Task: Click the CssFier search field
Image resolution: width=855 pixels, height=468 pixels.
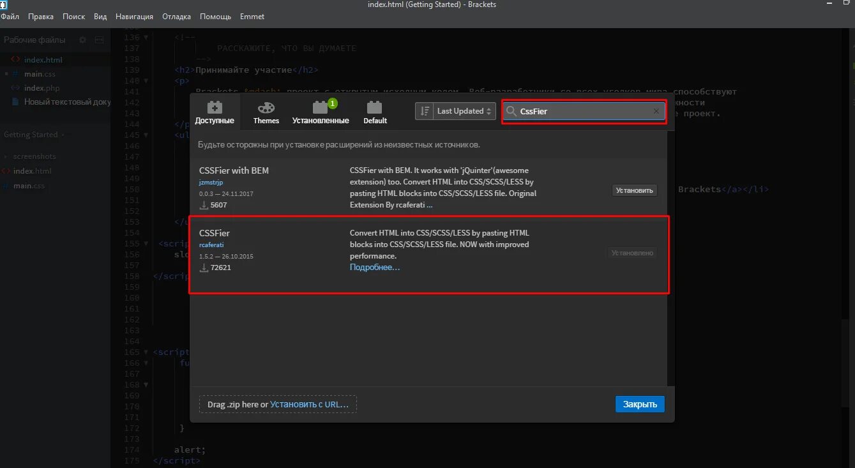Action: click(584, 111)
